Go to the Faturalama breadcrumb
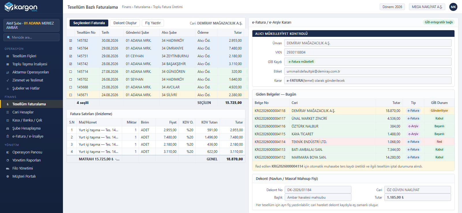Viewport: 462px width, 213px height. pyautogui.click(x=142, y=7)
